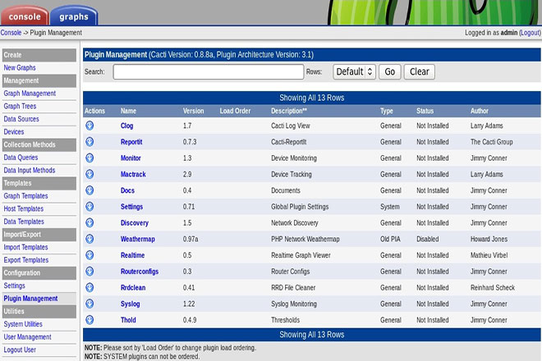The width and height of the screenshot is (542, 361).
Task: Open Graph Templates in sidebar
Action: [26, 196]
